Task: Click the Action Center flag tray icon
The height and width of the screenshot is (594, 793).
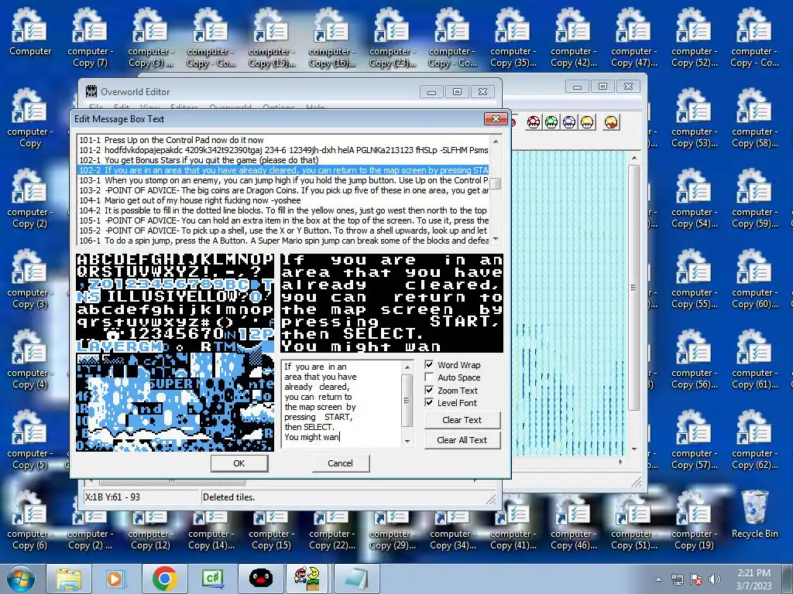Action: pyautogui.click(x=696, y=579)
